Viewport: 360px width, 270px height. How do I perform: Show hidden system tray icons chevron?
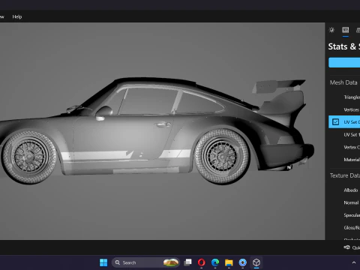click(354, 262)
